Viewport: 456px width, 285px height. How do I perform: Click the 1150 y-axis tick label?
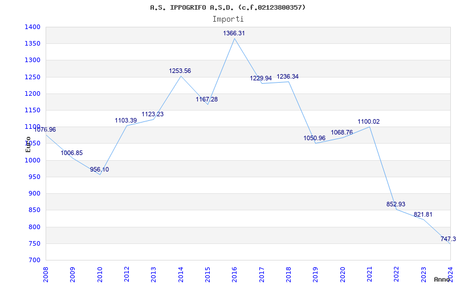32,110
